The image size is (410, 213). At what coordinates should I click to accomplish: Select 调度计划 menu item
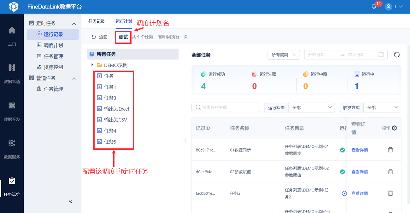point(53,45)
